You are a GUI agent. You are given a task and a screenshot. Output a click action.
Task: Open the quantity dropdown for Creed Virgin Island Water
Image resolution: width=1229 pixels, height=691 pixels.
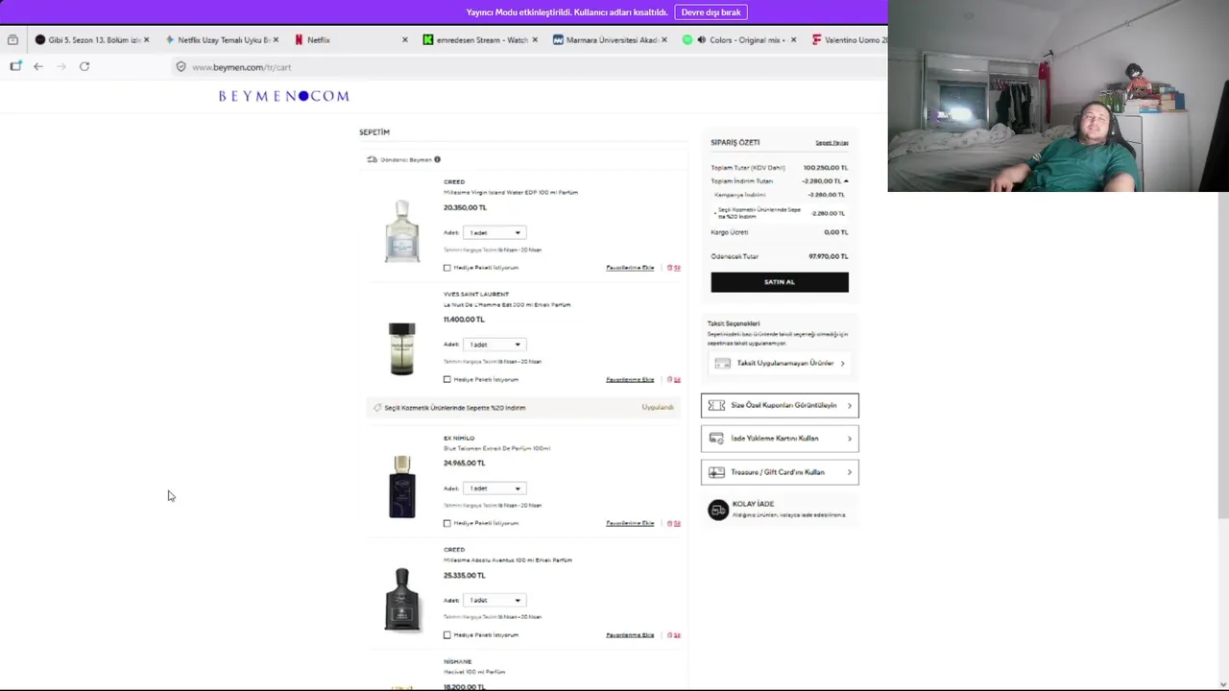(494, 232)
